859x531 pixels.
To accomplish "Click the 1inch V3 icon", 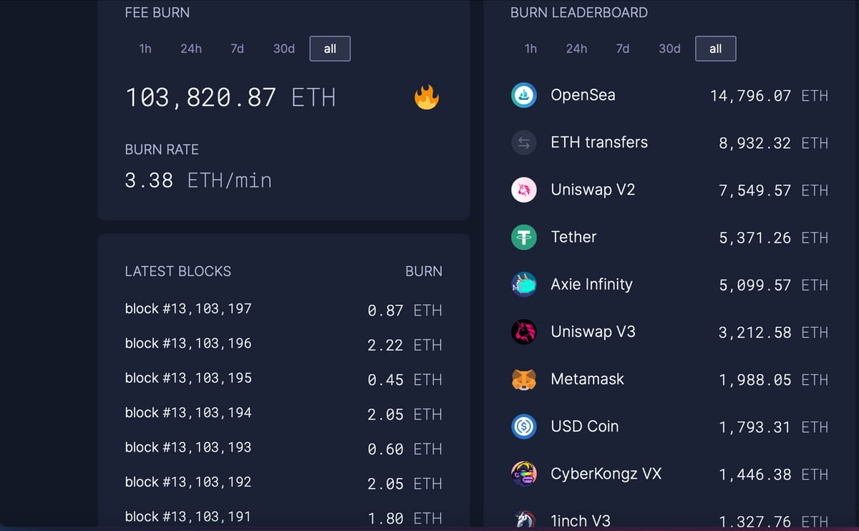I will (524, 520).
